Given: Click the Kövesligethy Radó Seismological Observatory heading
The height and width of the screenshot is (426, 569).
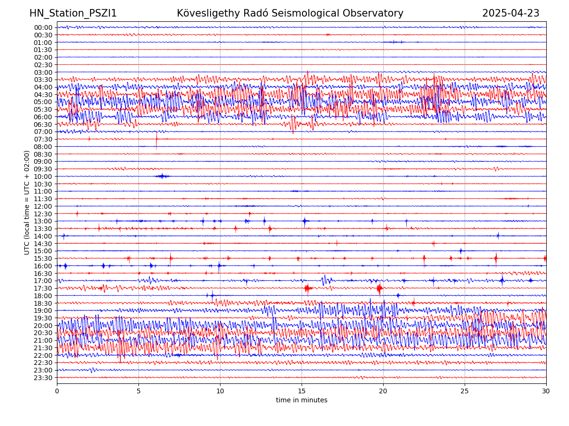Looking at the screenshot, I should 290,13.
